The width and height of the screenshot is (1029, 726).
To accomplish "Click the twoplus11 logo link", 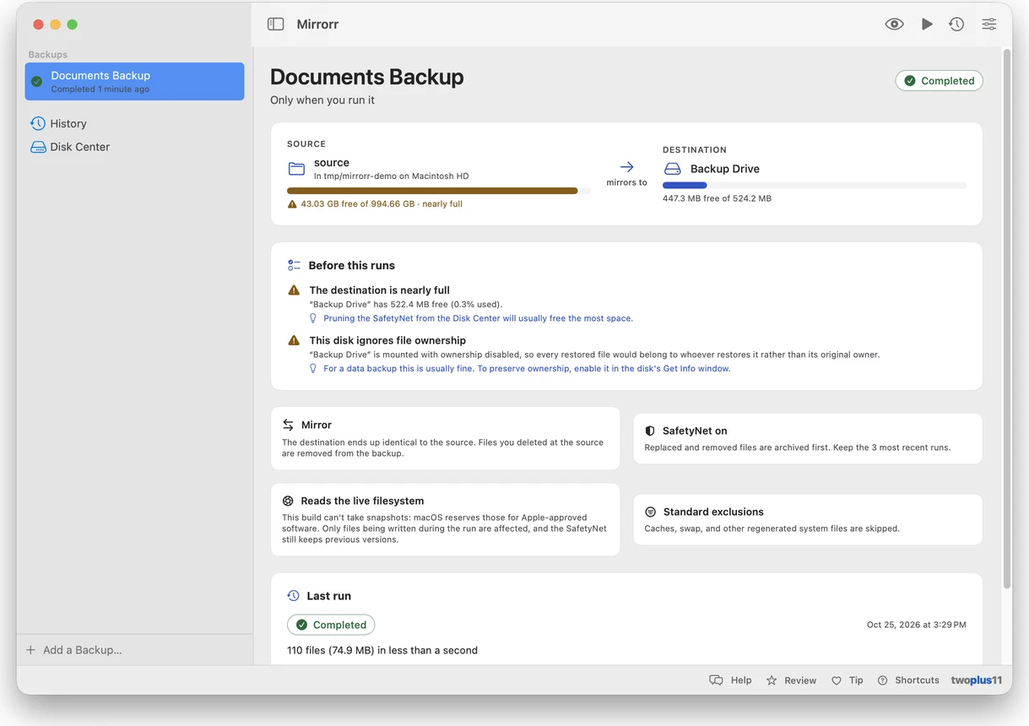I will click(977, 680).
